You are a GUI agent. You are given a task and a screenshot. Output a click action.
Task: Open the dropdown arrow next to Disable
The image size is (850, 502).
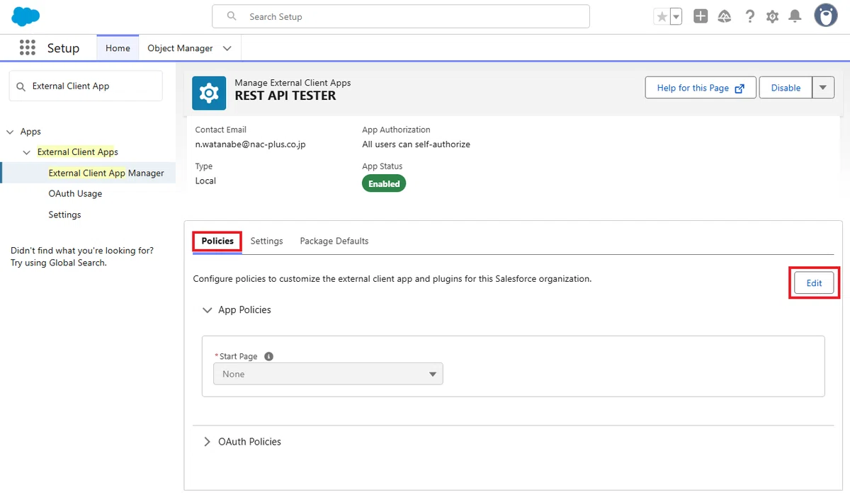click(822, 88)
